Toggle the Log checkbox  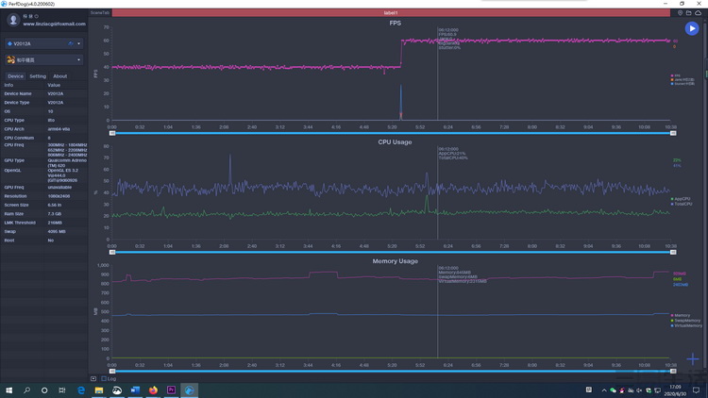coord(104,378)
